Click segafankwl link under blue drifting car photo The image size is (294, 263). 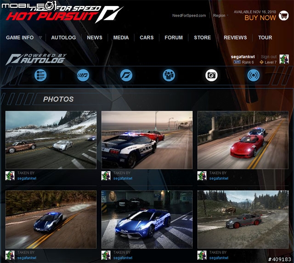[27, 258]
